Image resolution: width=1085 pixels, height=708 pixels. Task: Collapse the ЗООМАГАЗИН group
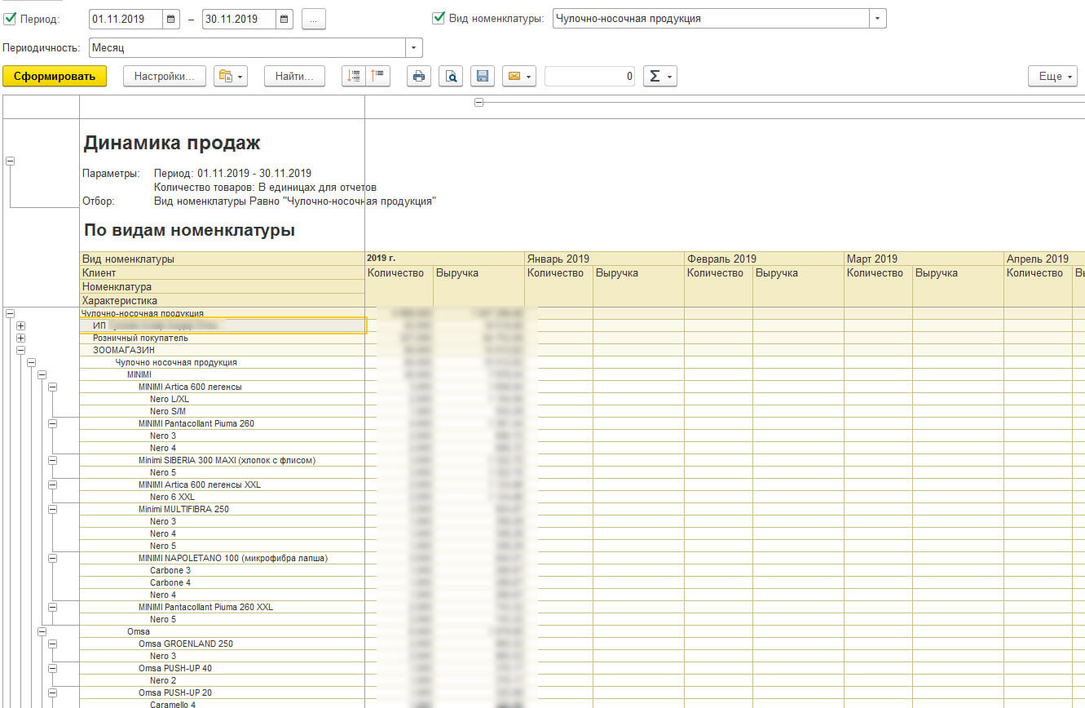point(20,351)
